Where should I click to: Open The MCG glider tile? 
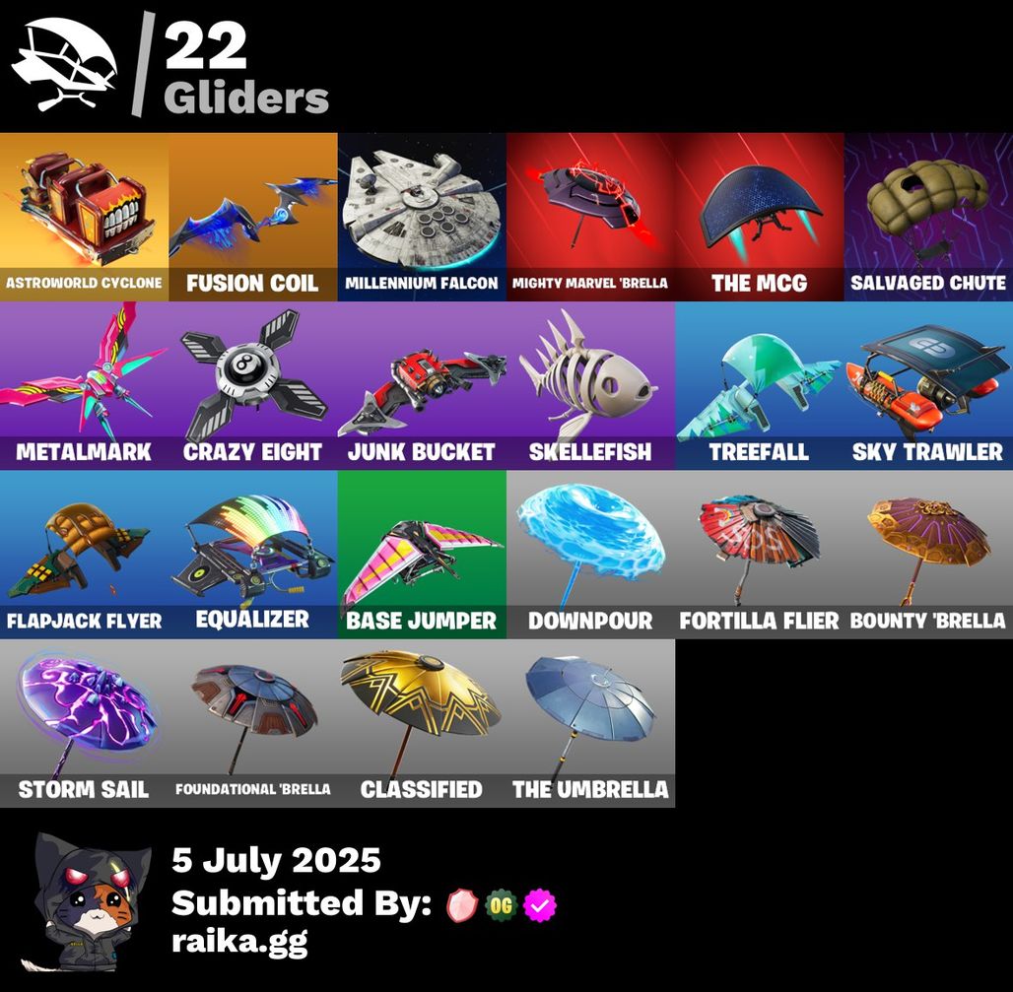[759, 217]
